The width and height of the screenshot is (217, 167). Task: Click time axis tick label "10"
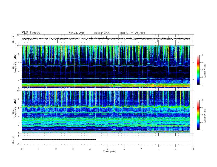point(193,149)
